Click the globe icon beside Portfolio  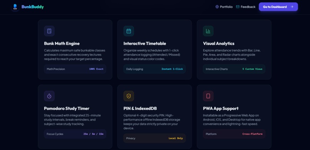pyautogui.click(x=217, y=7)
